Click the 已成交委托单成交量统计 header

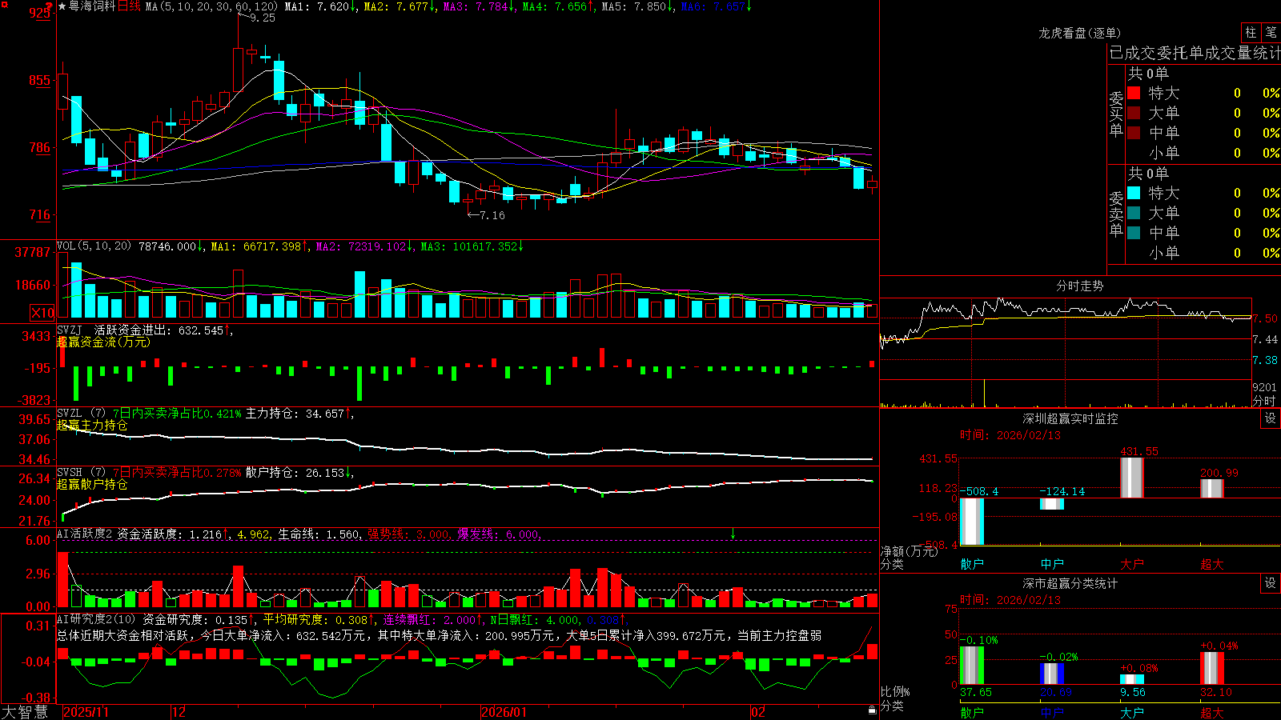[x=1195, y=53]
